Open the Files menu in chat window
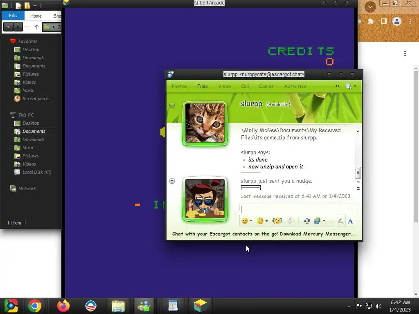The image size is (419, 314). tap(203, 86)
